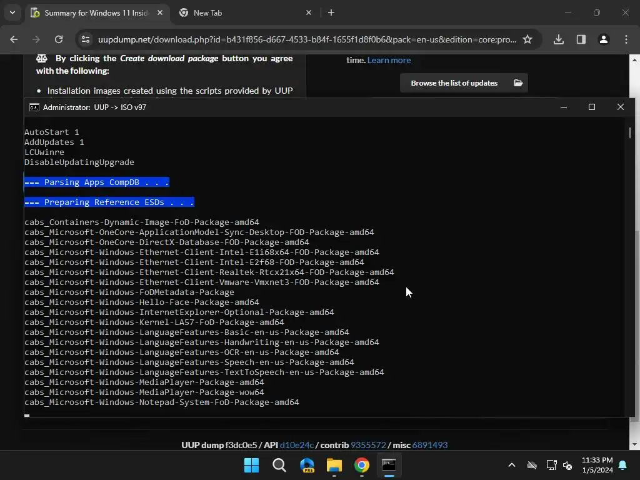
Task: Open the API d10e24c commit link
Action: point(297,445)
